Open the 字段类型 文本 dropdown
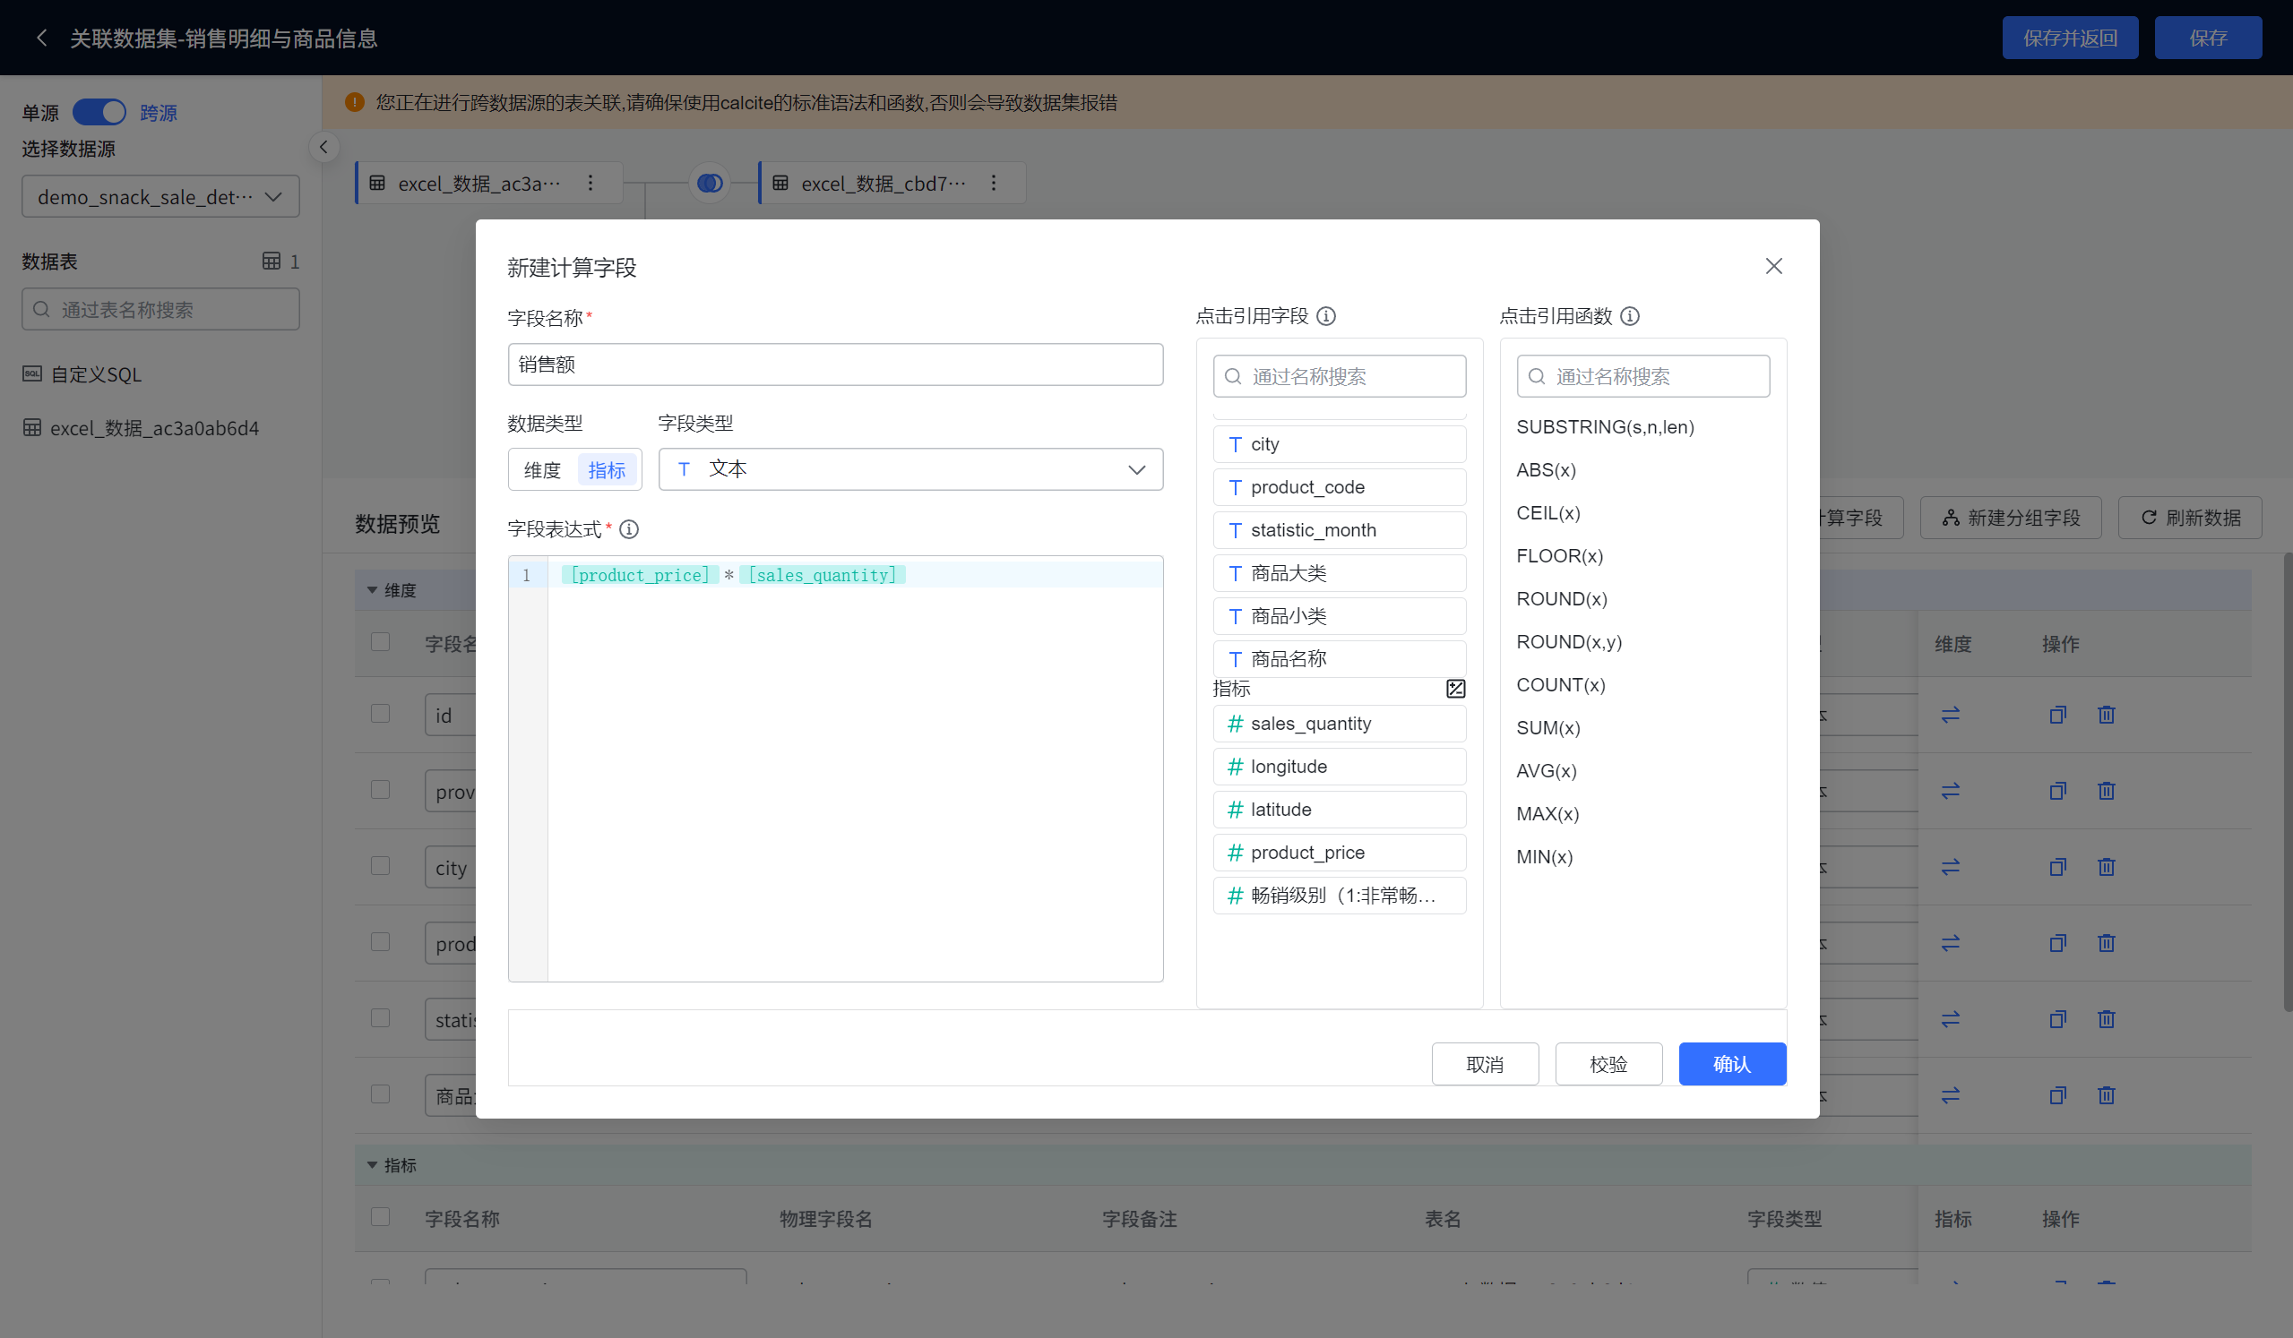 tap(910, 469)
